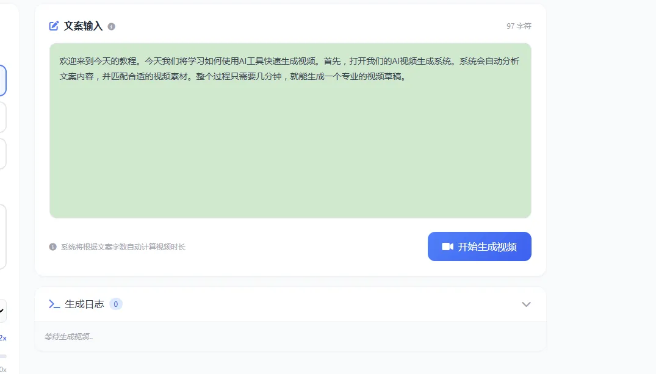
Task: Click the 文案输入 heading
Action: click(83, 26)
